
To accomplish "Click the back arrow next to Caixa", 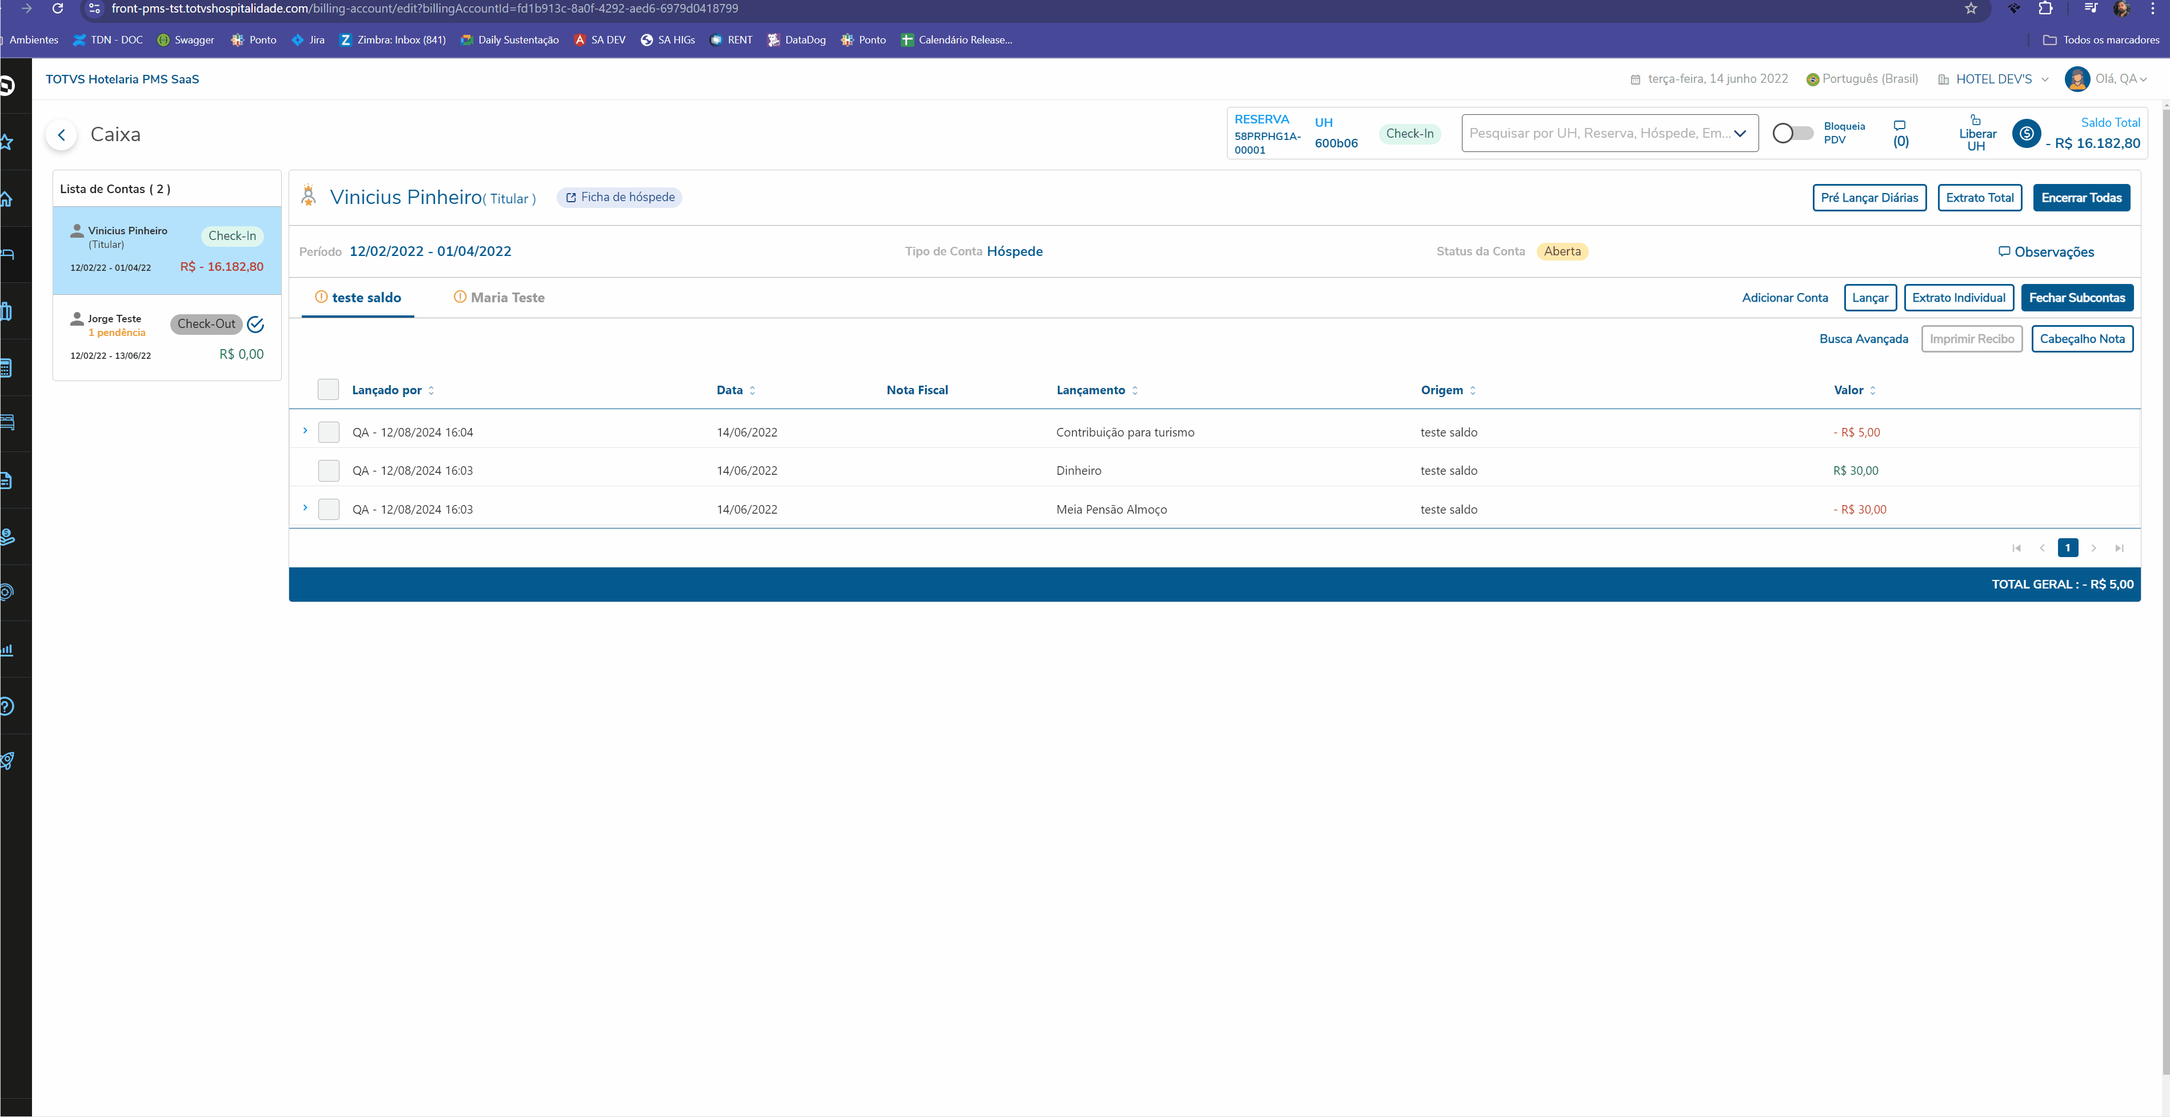I will (x=62, y=135).
